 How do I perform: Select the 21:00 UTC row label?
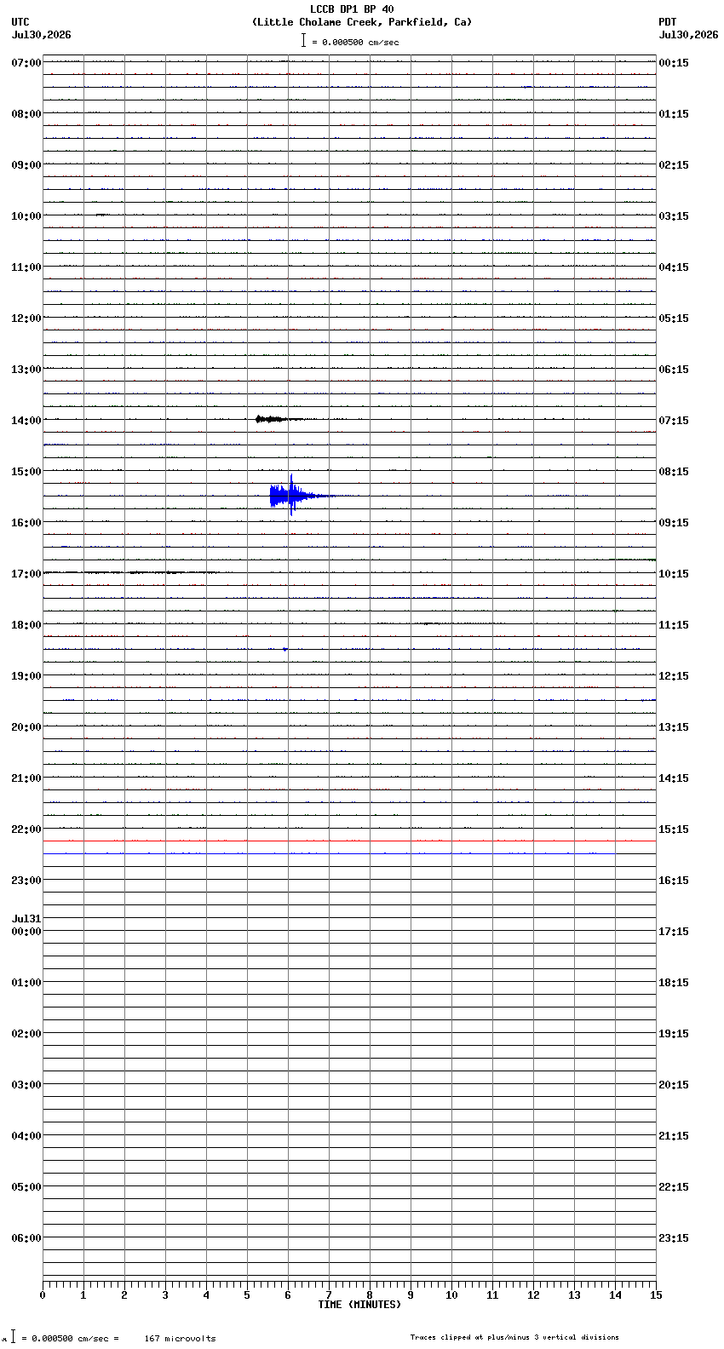click(26, 778)
